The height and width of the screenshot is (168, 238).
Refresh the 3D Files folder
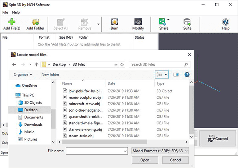pyautogui.click(x=122, y=65)
